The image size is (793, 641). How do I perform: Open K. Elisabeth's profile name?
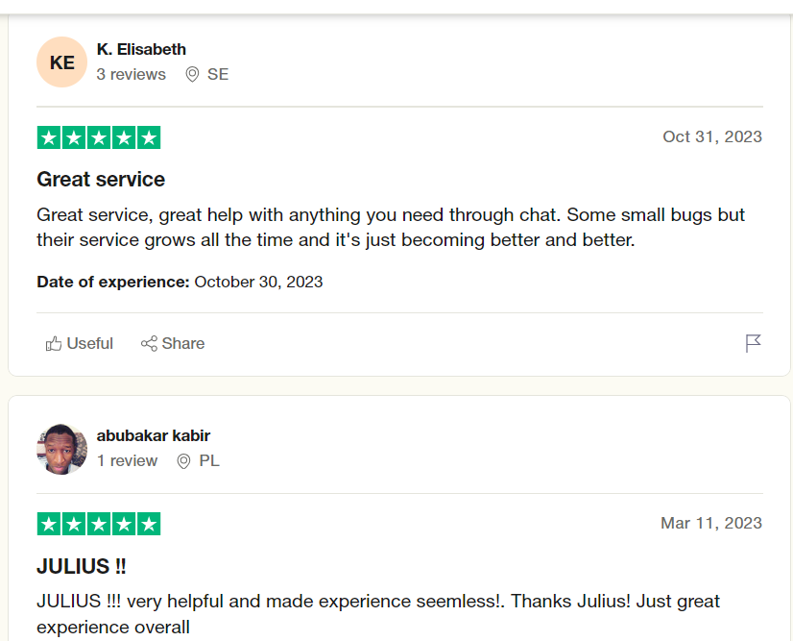click(142, 50)
